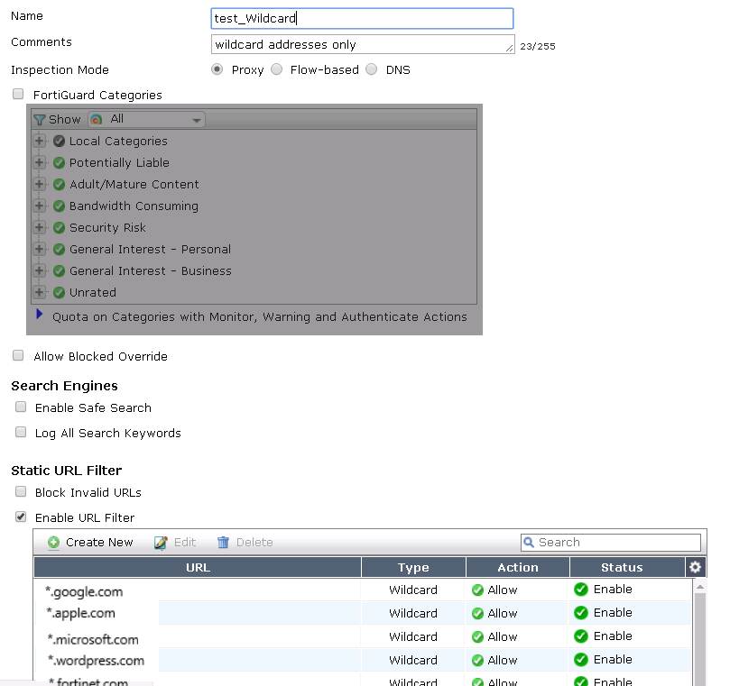Open the table column settings gear
This screenshot has height=686, width=730.
click(695, 567)
